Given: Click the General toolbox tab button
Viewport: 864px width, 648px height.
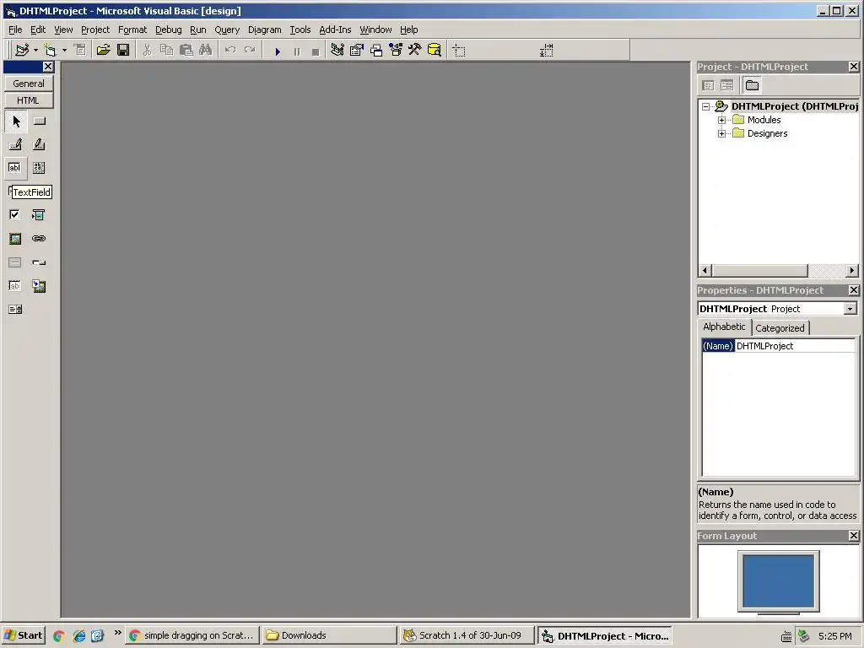Looking at the screenshot, I should (x=29, y=84).
